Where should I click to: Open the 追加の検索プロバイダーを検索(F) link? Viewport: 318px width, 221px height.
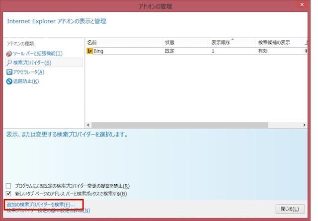[x=41, y=205]
